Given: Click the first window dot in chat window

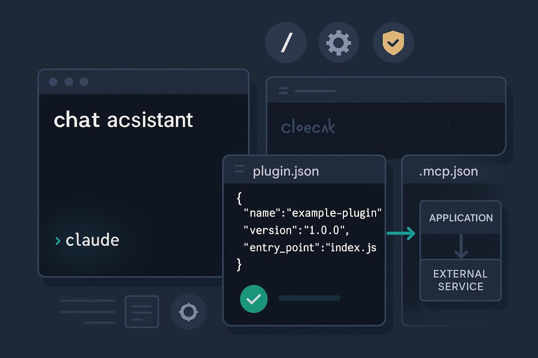Looking at the screenshot, I should (x=53, y=82).
